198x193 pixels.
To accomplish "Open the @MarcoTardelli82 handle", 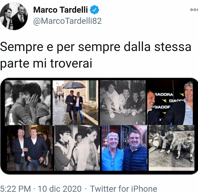I will coord(67,21).
